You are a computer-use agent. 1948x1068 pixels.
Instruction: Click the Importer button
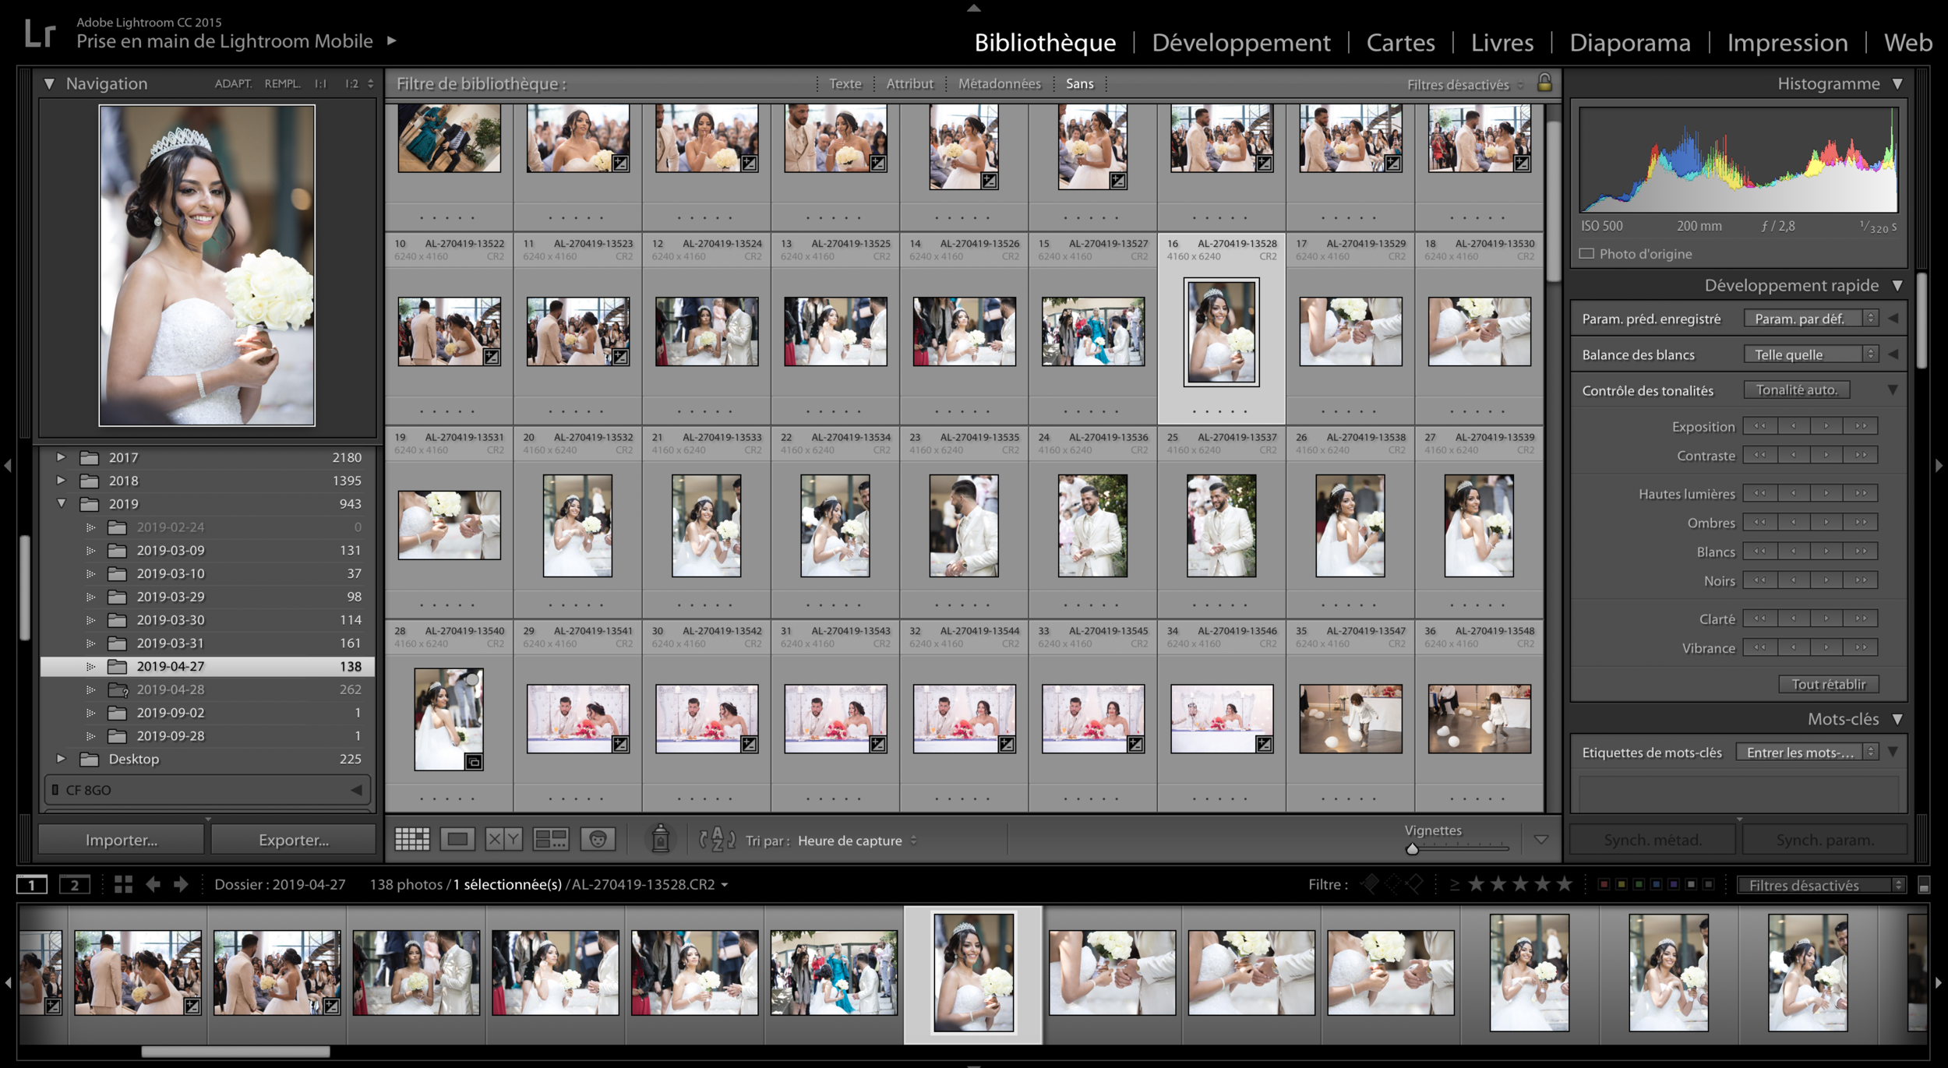coord(121,840)
